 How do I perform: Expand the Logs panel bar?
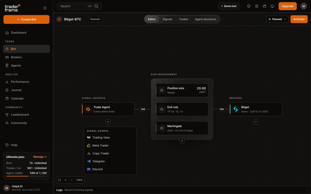182,190
